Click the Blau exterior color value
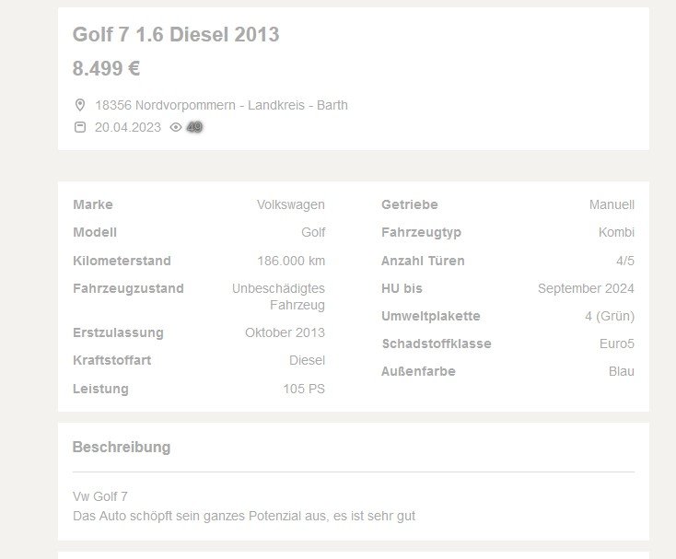The height and width of the screenshot is (559, 676). click(621, 371)
